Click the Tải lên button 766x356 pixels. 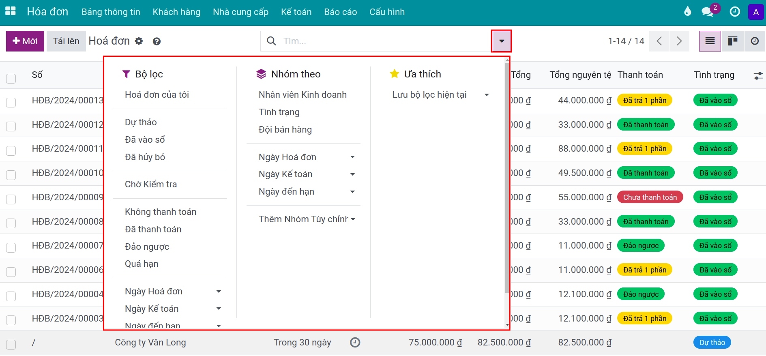coord(66,41)
